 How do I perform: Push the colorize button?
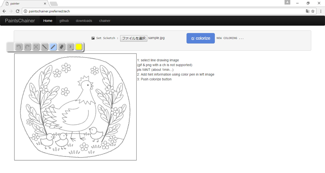point(200,38)
